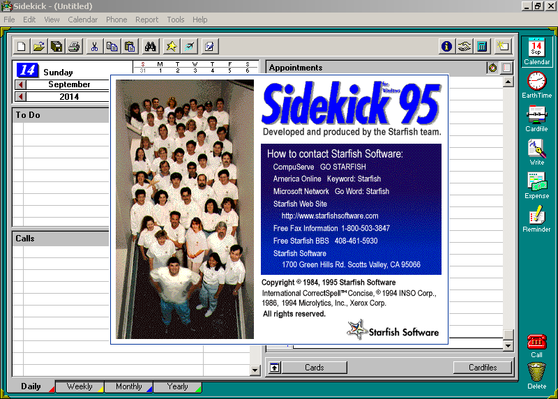Screen dimensions: 558x399
Task: Click the airplane toolbar icon
Action: pyautogui.click(x=189, y=46)
